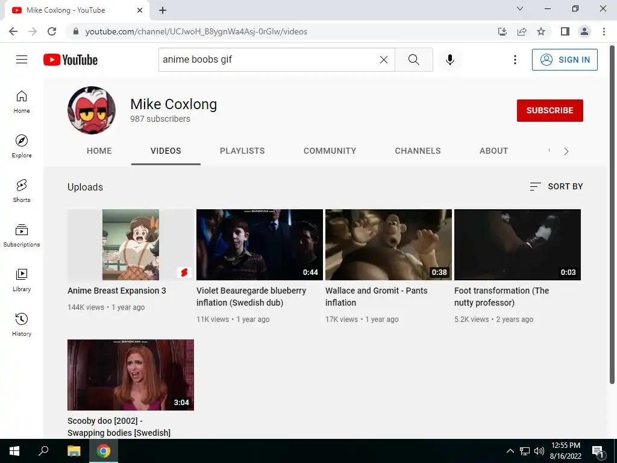Click the Uploads heading
The height and width of the screenshot is (463, 617).
(85, 187)
